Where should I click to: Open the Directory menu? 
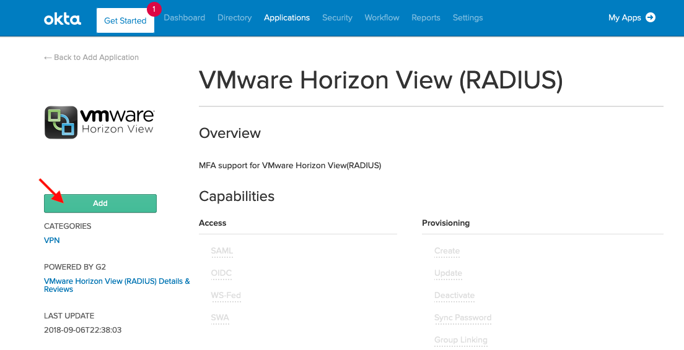pos(235,18)
